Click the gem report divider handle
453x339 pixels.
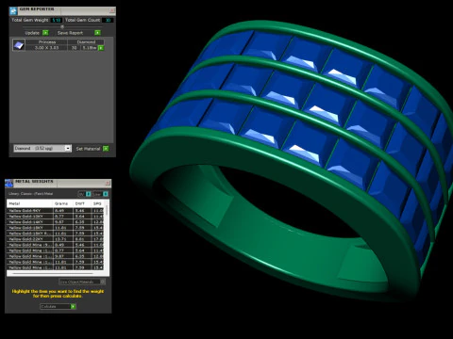(62, 27)
